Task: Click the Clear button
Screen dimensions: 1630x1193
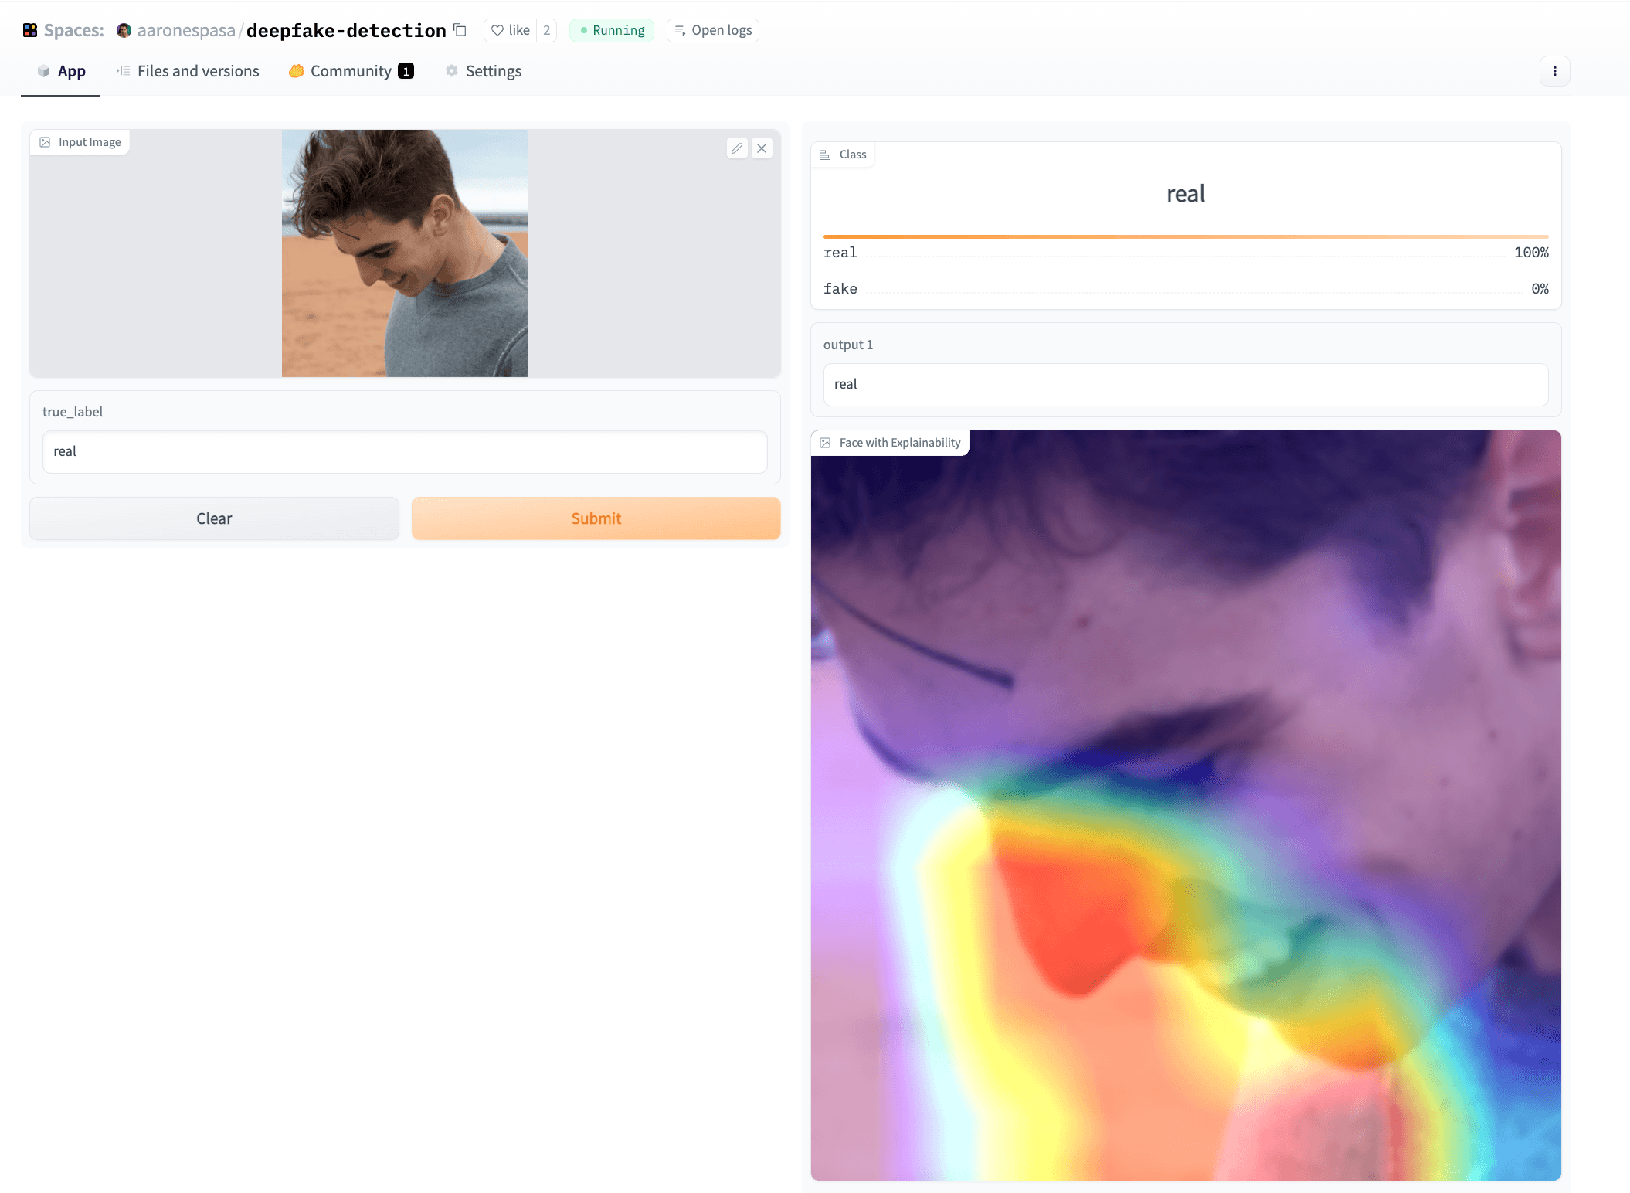Action: (214, 517)
